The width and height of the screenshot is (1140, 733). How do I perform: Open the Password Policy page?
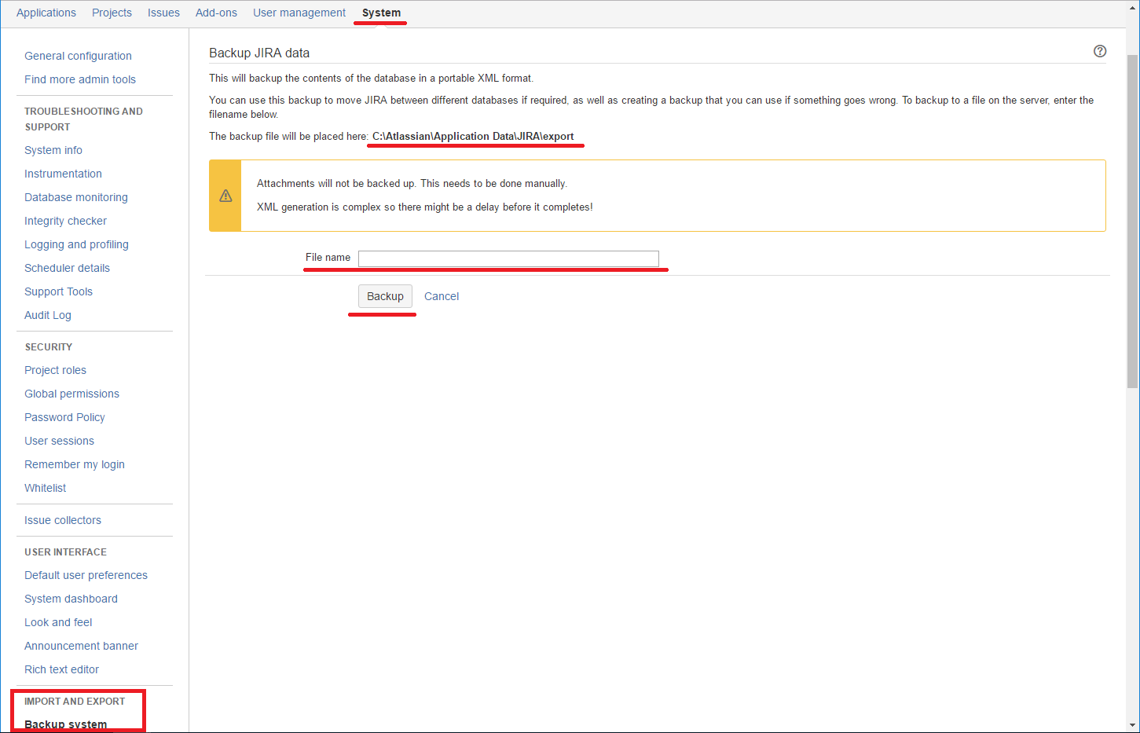[64, 417]
